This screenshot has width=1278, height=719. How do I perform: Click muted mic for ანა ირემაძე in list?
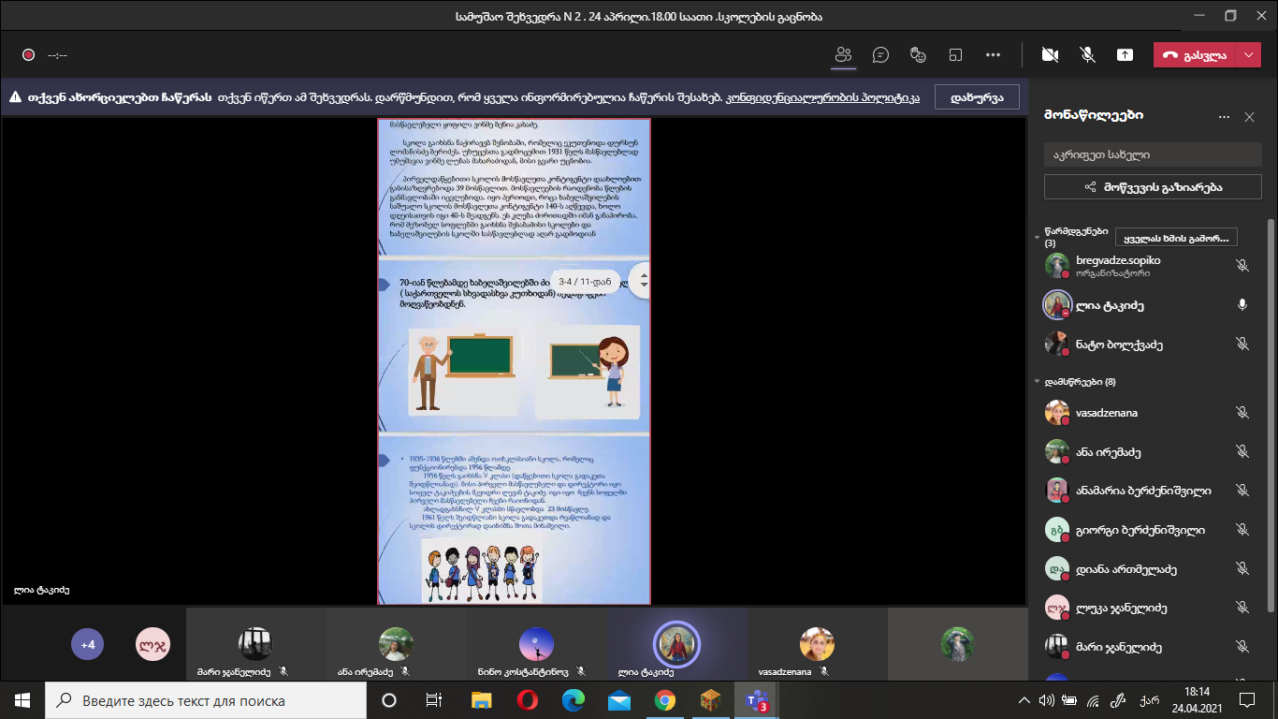point(1242,451)
